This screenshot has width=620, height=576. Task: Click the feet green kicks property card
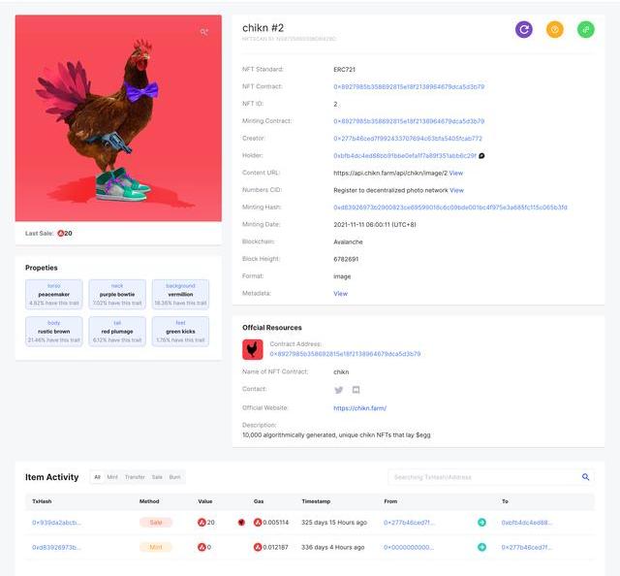[x=180, y=332]
